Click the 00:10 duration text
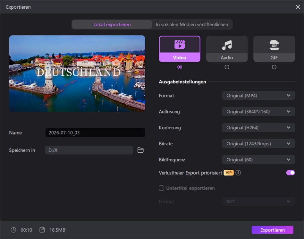 (x=26, y=230)
